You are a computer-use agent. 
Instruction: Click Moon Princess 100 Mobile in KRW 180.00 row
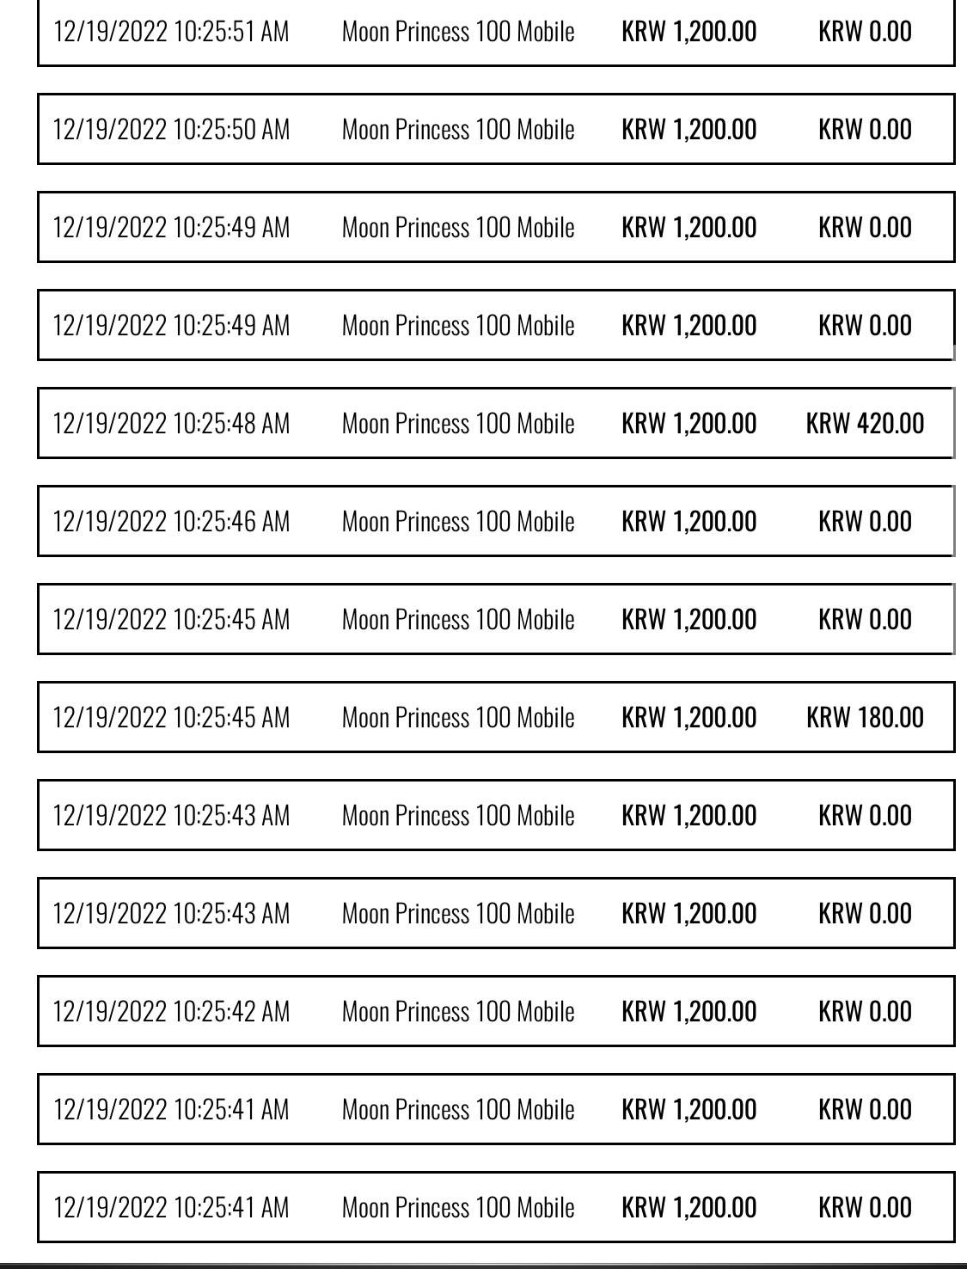[x=458, y=718]
